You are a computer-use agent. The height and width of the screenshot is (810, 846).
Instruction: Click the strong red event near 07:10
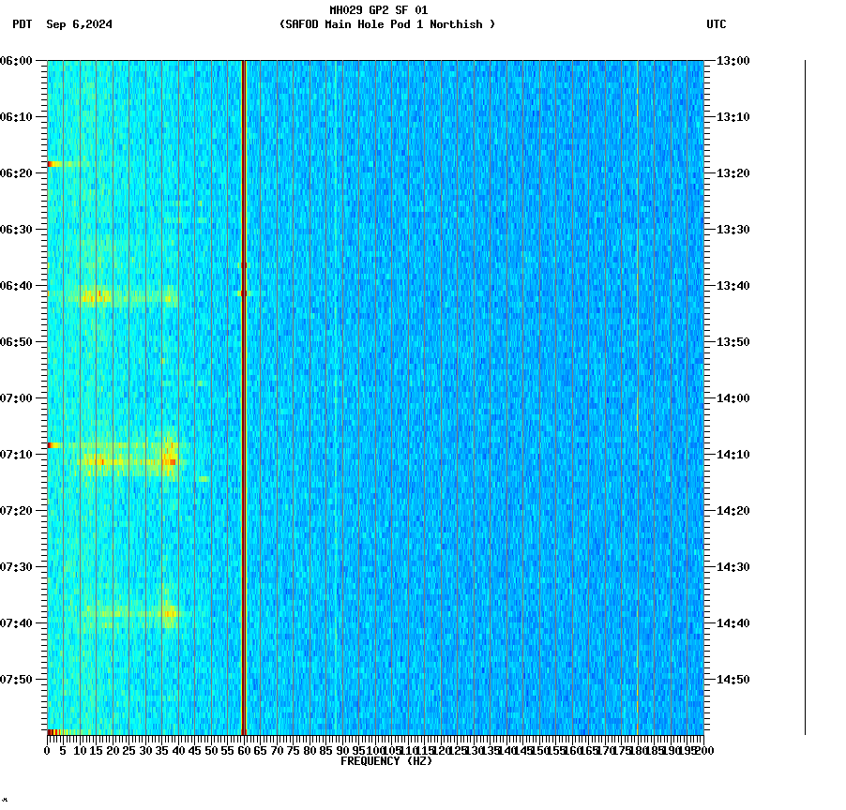(174, 460)
